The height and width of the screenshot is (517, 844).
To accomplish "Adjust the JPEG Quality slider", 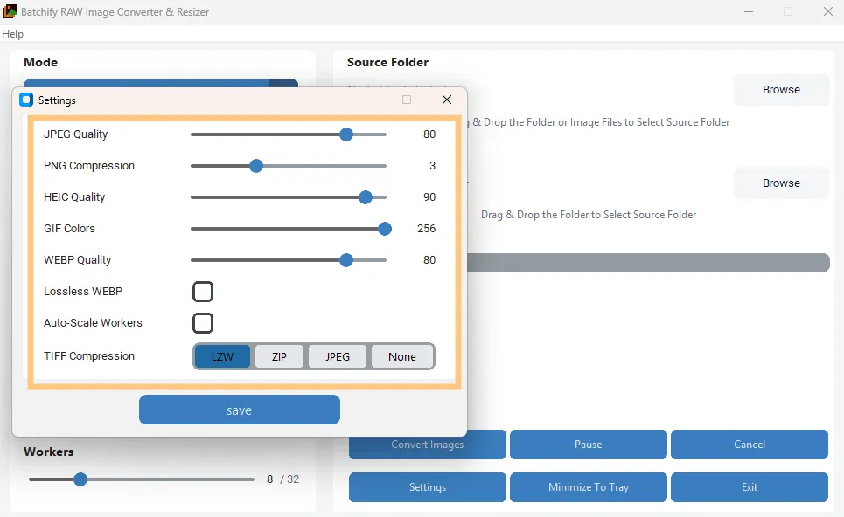I will pos(346,134).
